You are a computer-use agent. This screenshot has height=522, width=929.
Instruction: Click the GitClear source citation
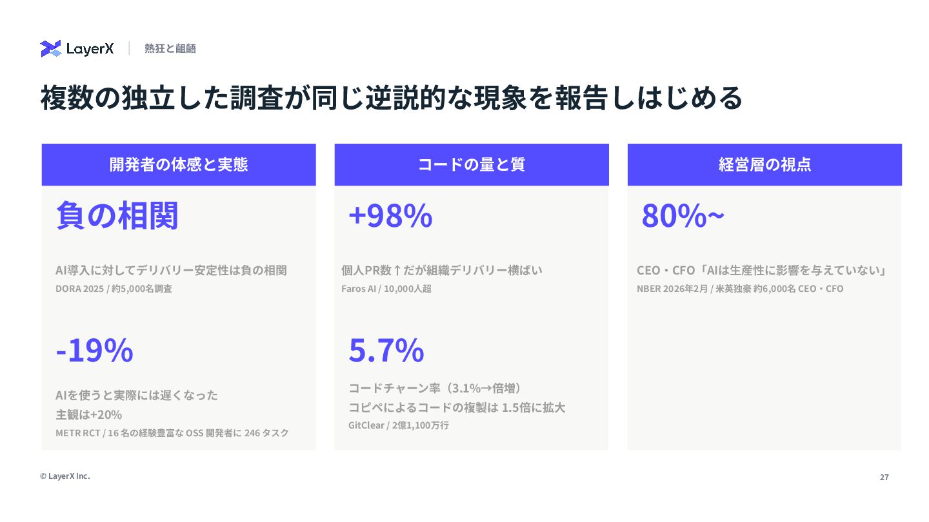pos(398,425)
